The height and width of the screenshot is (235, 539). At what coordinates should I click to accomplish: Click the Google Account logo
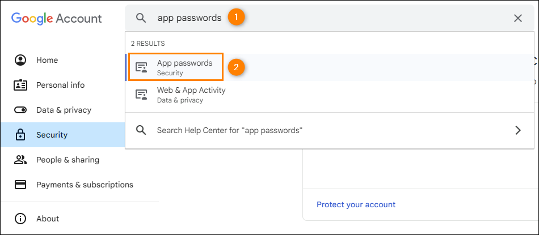56,18
